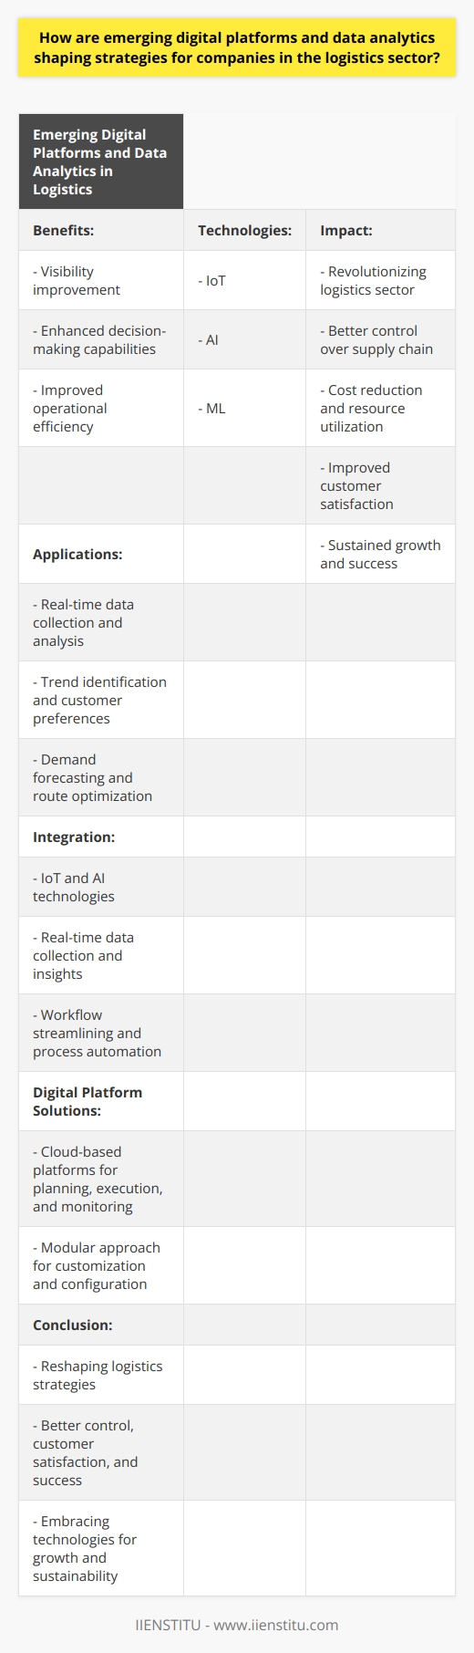Select Demand forecasting and route optimization
Viewport: 474px width, 1653px height.
(101, 777)
